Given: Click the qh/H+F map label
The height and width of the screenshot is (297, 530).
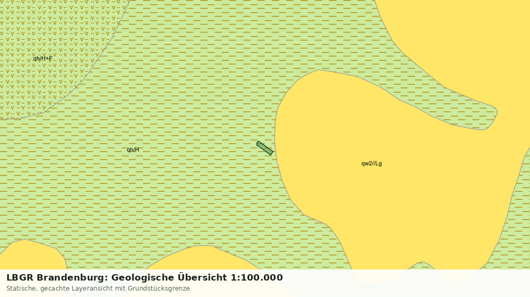Looking at the screenshot, I should [x=42, y=58].
